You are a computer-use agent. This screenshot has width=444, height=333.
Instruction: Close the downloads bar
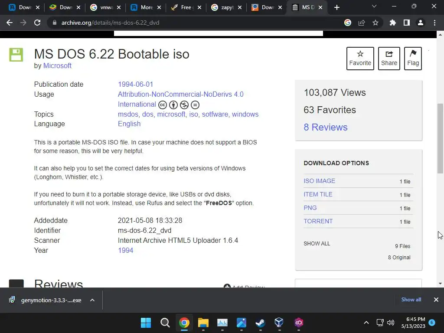tap(436, 300)
